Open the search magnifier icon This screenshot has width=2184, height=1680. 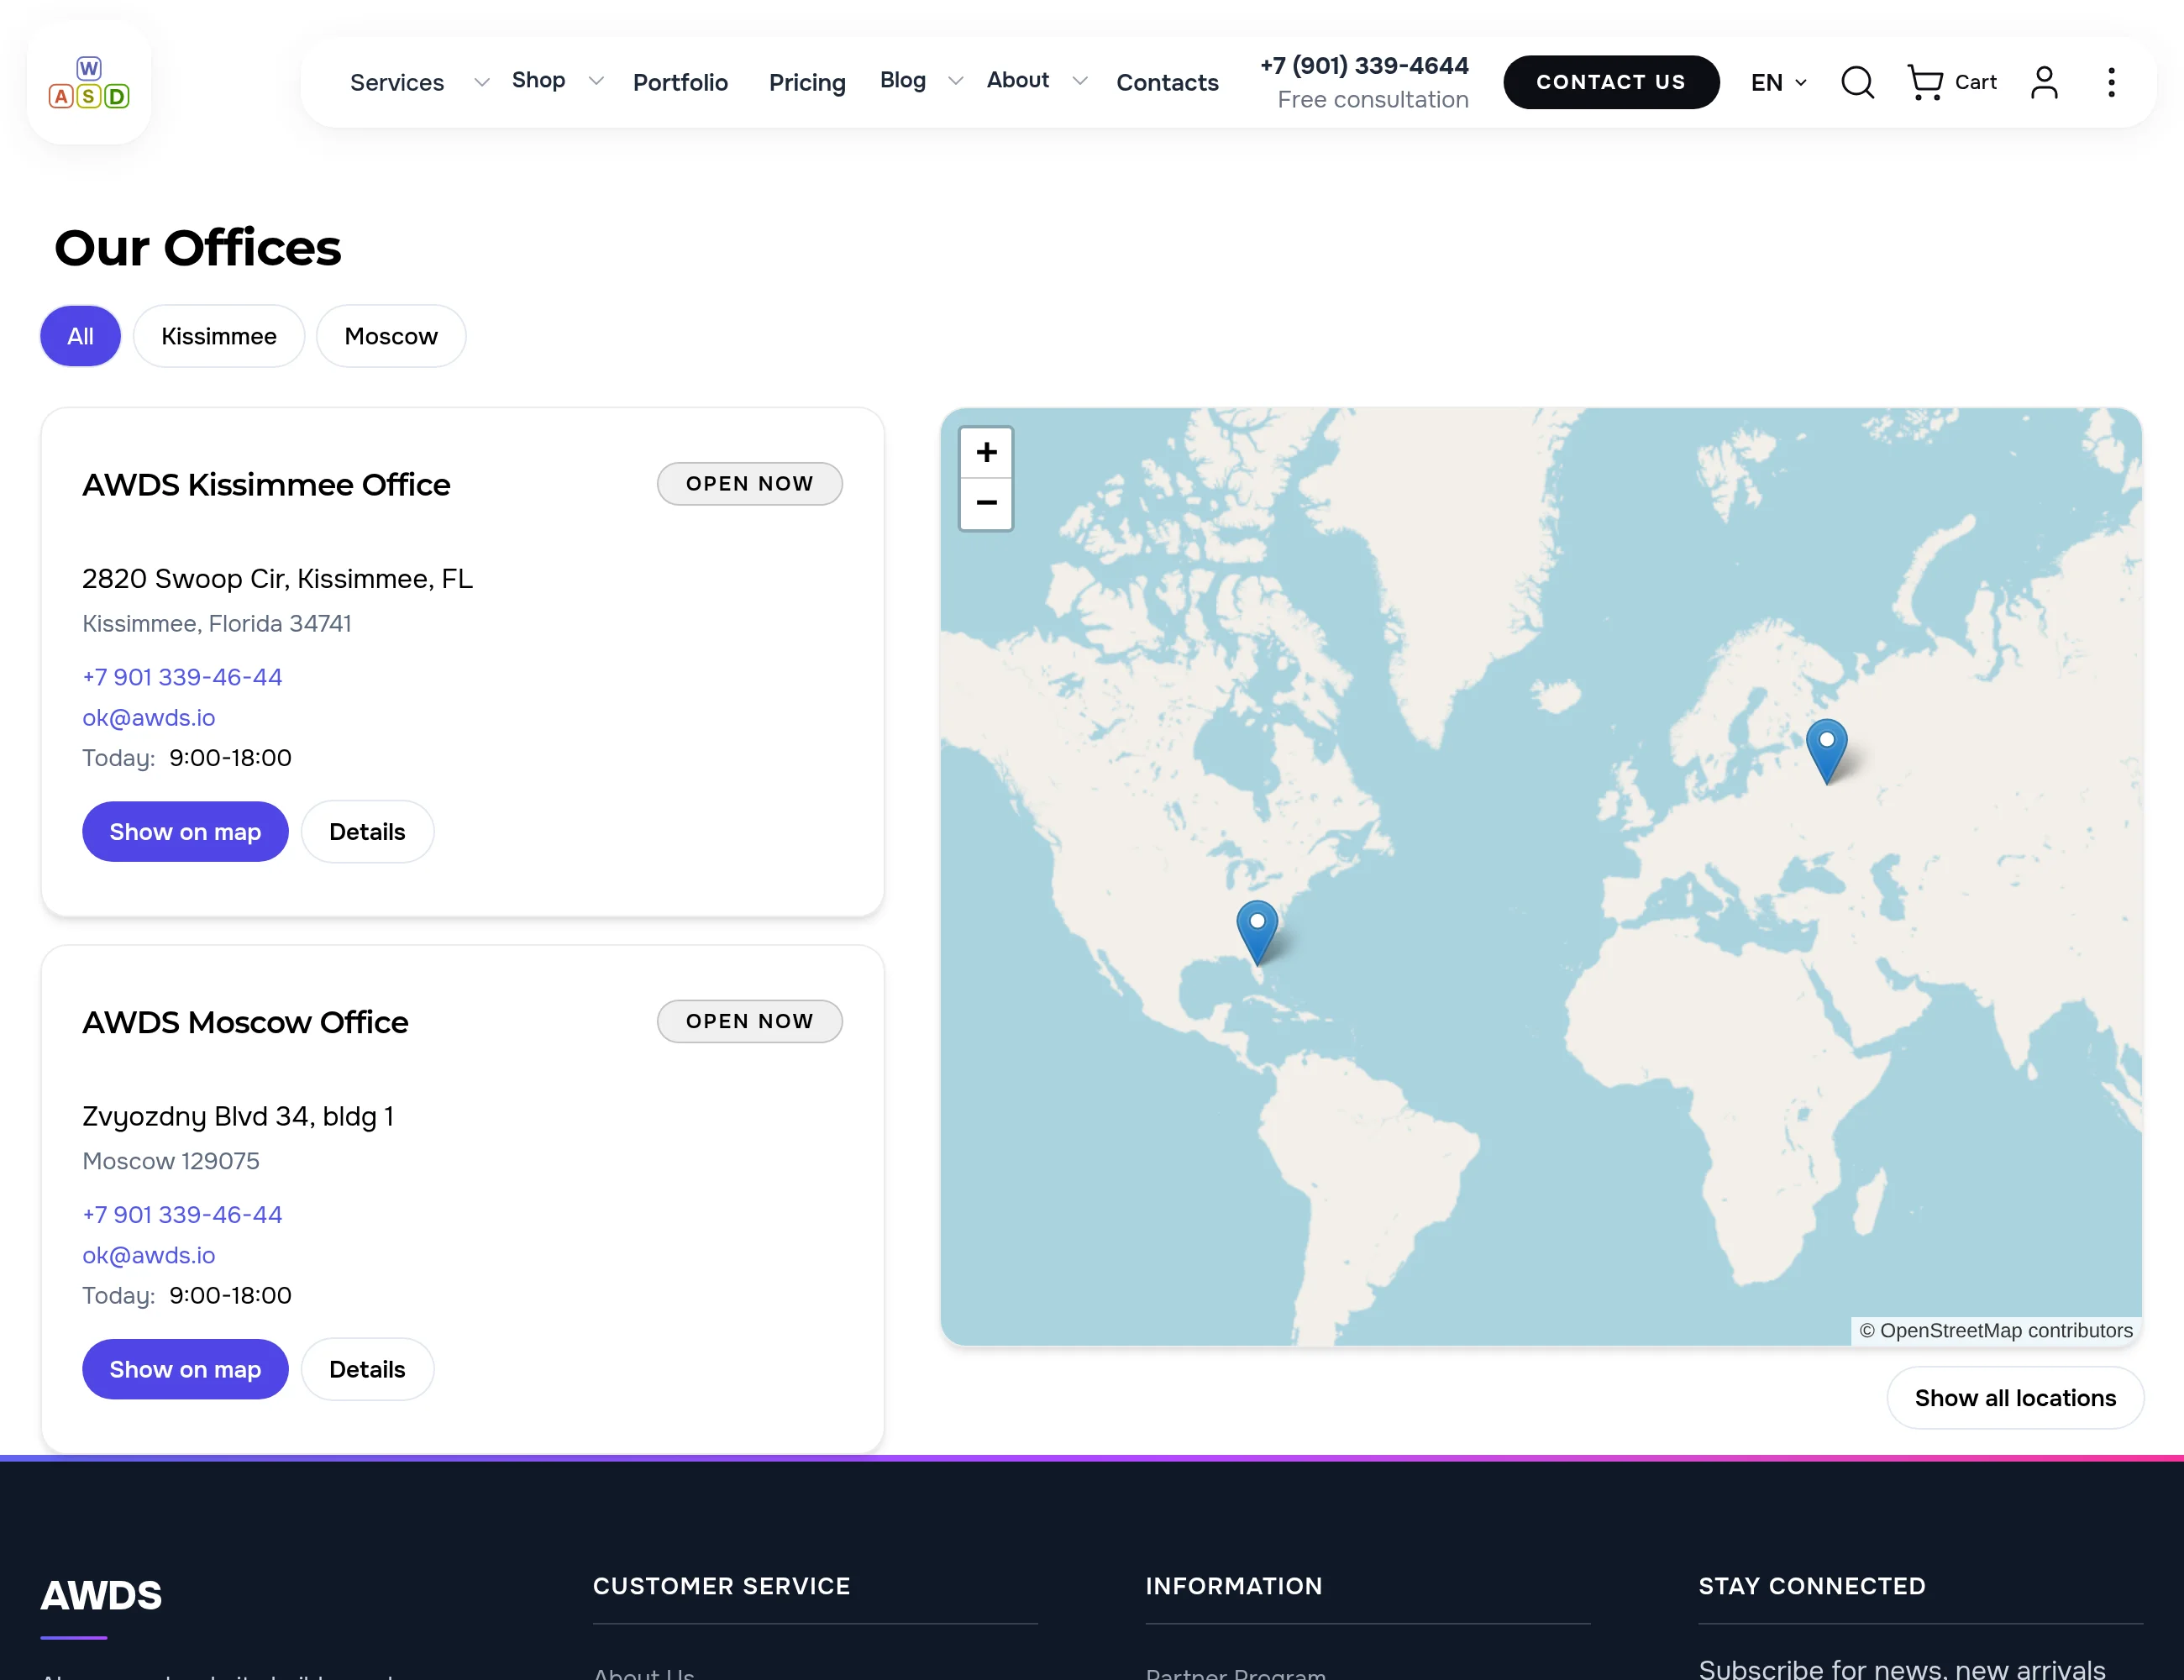coord(1857,82)
